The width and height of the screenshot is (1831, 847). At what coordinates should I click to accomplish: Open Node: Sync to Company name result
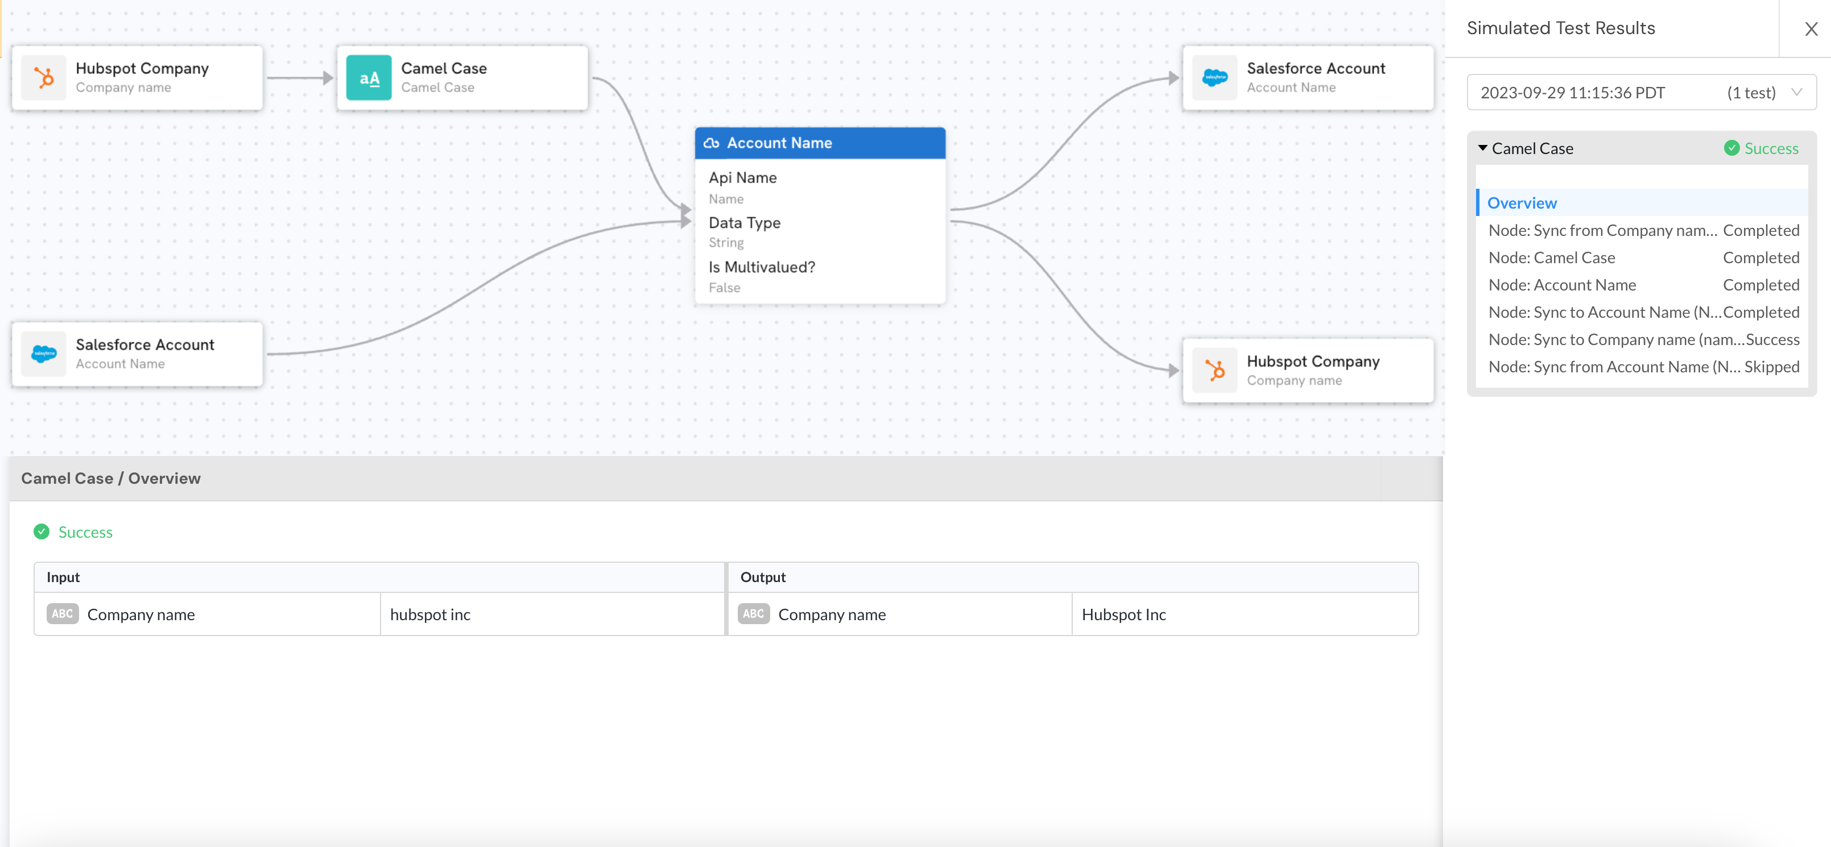pos(1643,340)
